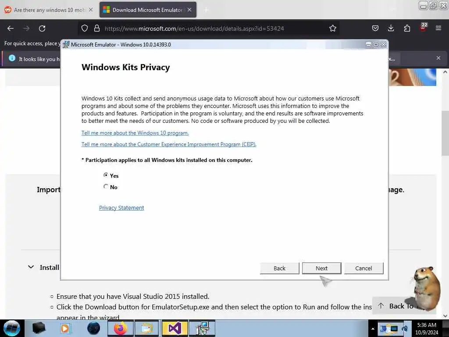Close the Download Microsoft Emulator tab
Screen dimensions: 449x337
(x=189, y=10)
